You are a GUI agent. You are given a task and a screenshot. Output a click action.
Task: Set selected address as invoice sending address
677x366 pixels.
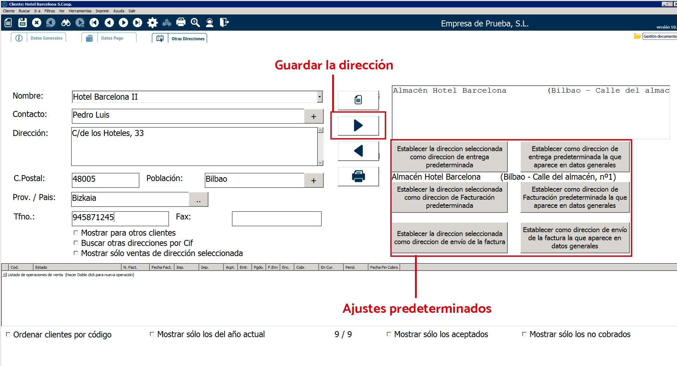pyautogui.click(x=449, y=238)
